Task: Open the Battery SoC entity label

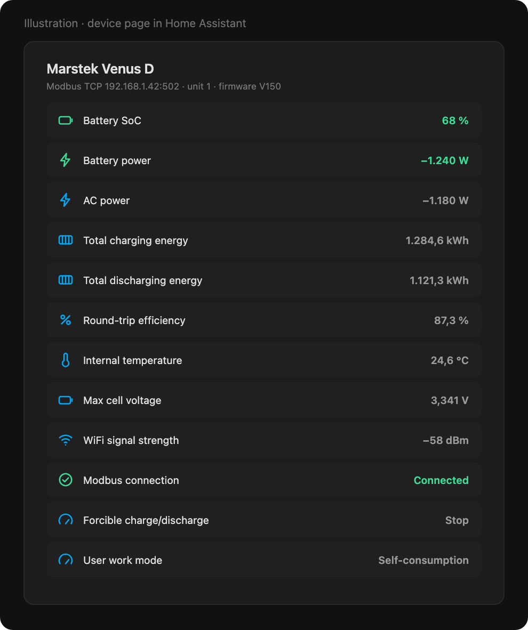Action: point(112,120)
